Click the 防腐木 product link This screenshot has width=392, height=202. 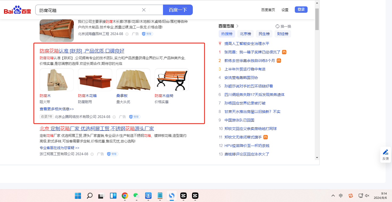click(45, 96)
